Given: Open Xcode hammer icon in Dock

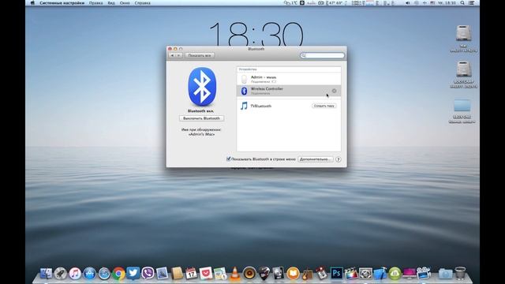Looking at the screenshot, I should click(x=380, y=274).
